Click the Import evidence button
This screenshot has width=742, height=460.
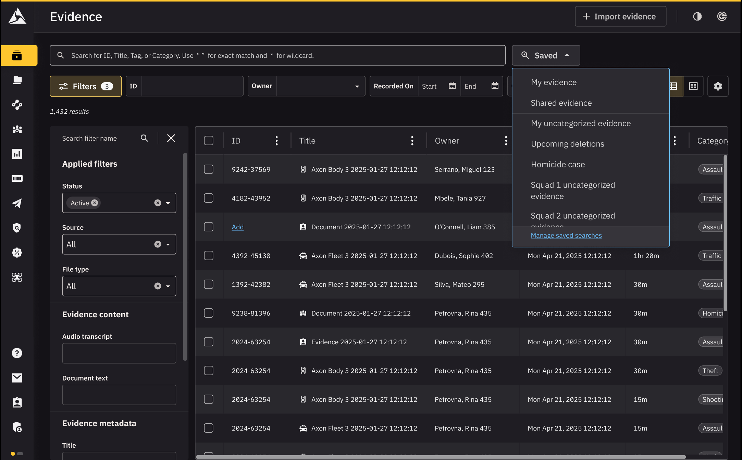(620, 16)
